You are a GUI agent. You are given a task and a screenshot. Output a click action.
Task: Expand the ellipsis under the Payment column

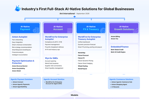click(x=25, y=74)
